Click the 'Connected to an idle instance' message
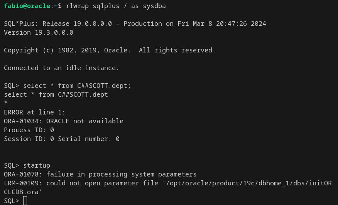This screenshot has height=205, width=338. 62,68
